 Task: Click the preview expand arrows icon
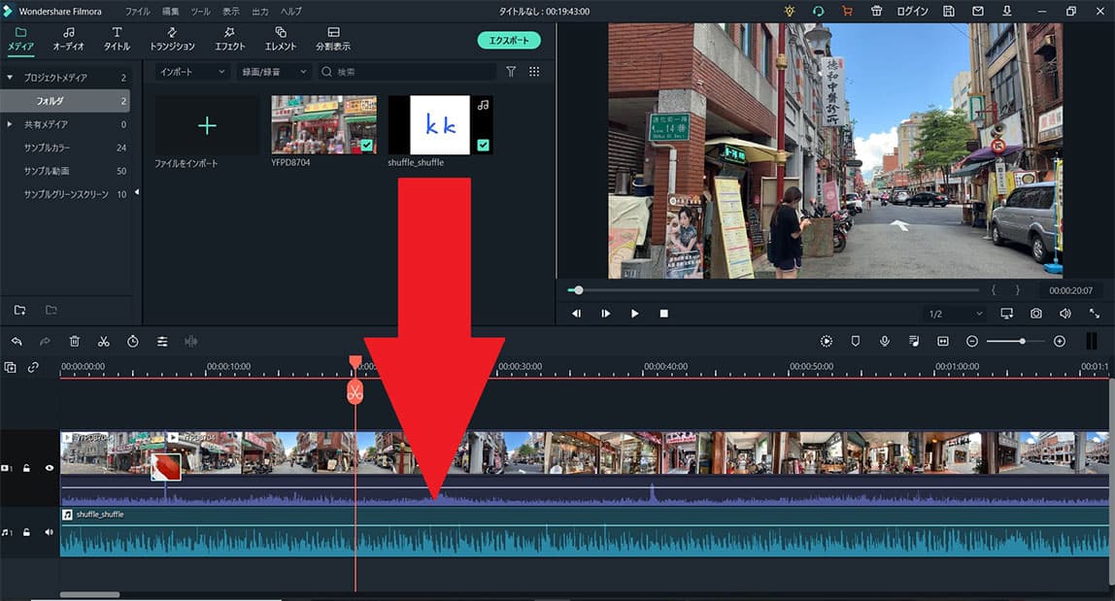click(x=1095, y=314)
